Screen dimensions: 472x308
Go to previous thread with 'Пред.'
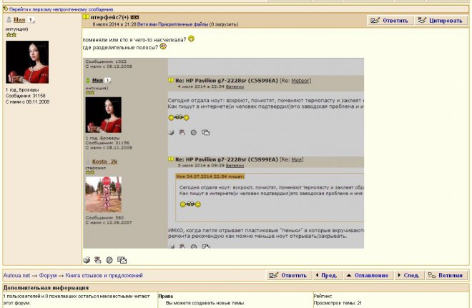tap(325, 275)
